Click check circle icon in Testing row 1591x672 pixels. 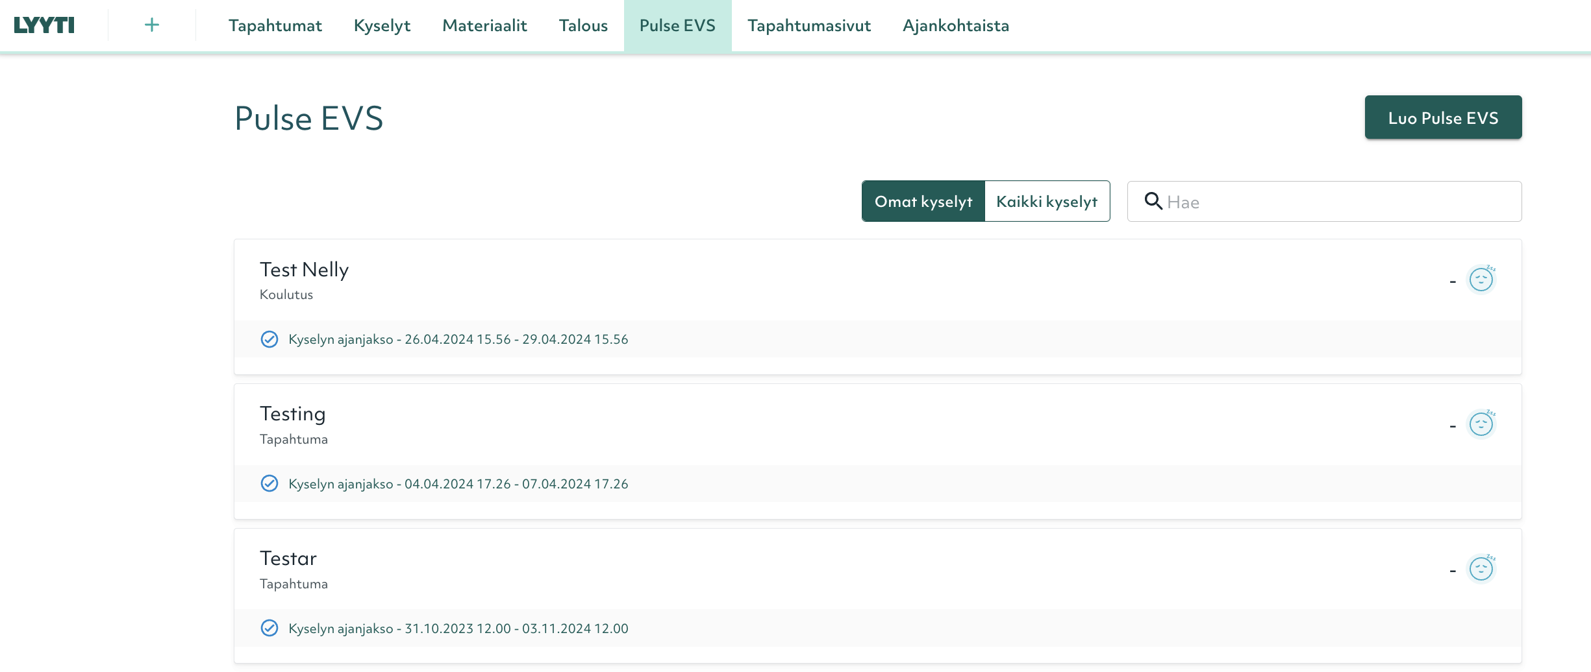pyautogui.click(x=269, y=484)
